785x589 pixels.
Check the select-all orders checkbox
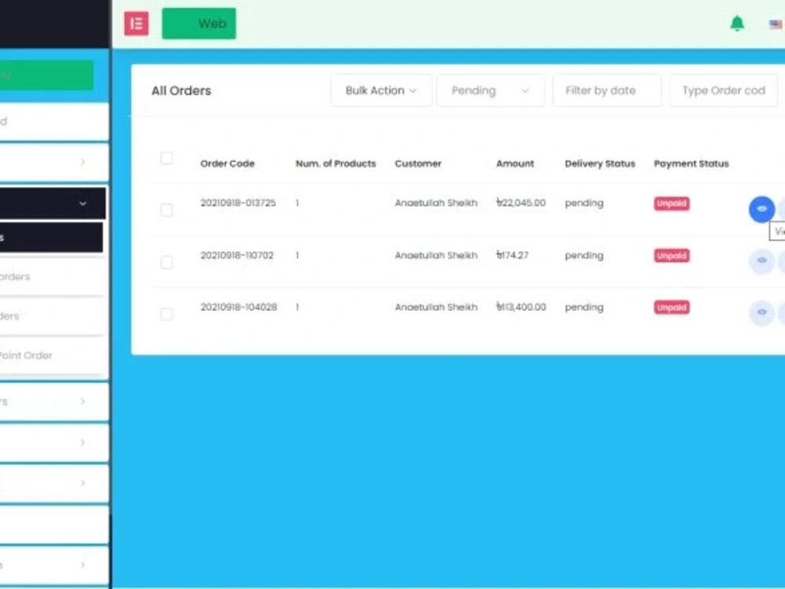tap(166, 157)
